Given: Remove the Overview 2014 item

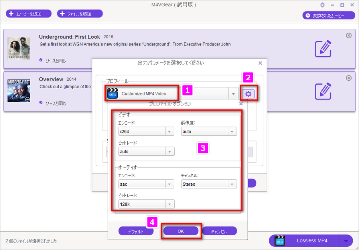Looking at the screenshot, I should click(x=349, y=78).
